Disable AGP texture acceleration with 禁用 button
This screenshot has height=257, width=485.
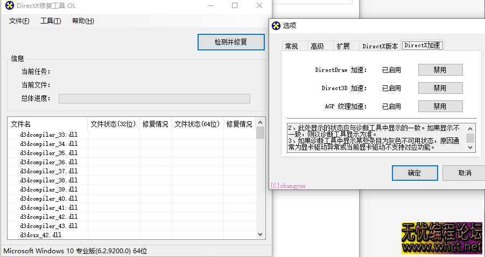440,106
